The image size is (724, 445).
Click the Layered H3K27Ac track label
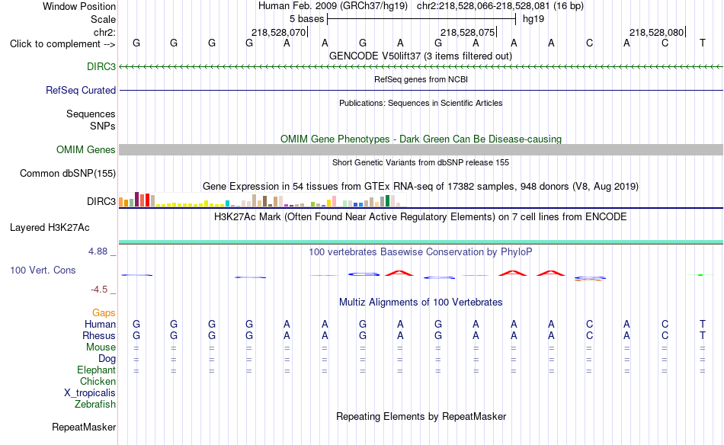coord(50,227)
